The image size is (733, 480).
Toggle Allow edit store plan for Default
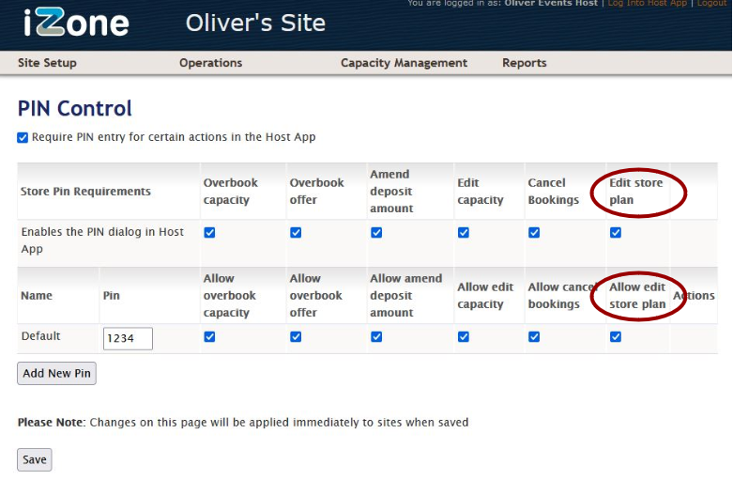click(x=616, y=337)
